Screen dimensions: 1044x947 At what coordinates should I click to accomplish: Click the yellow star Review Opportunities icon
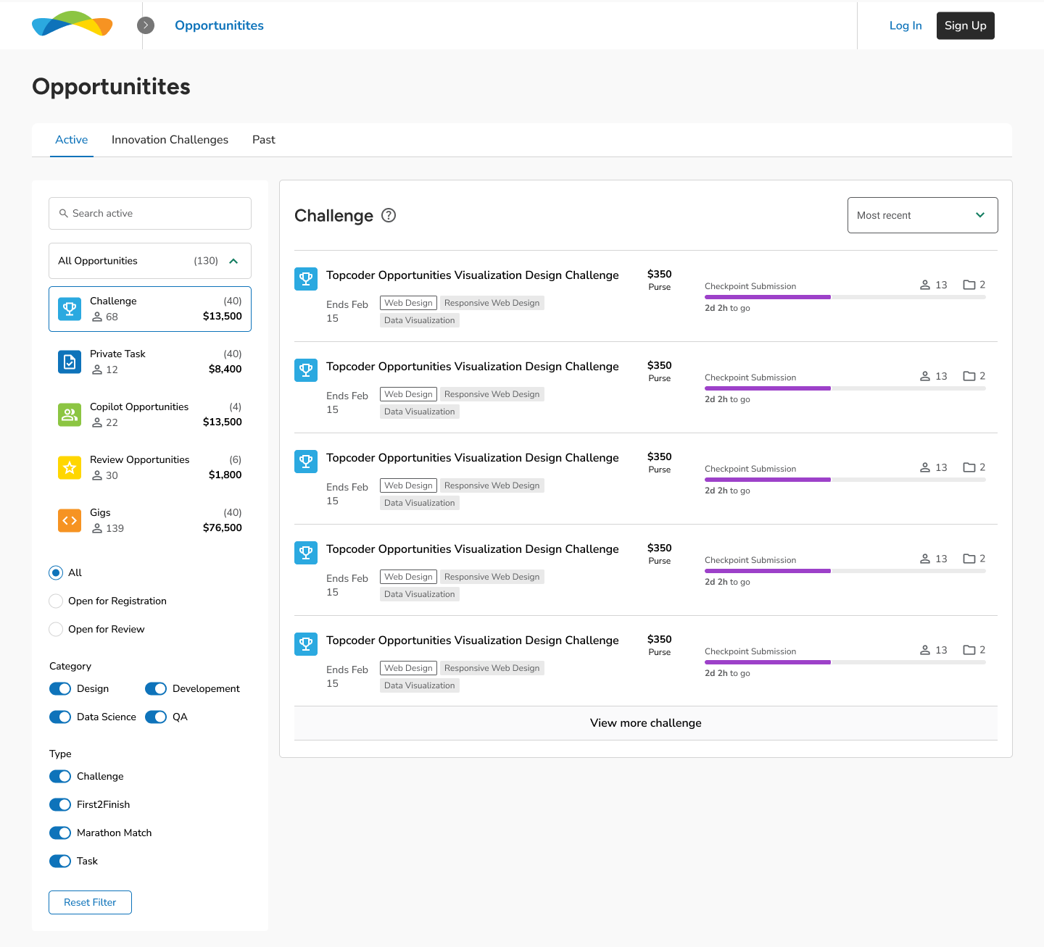pos(70,467)
